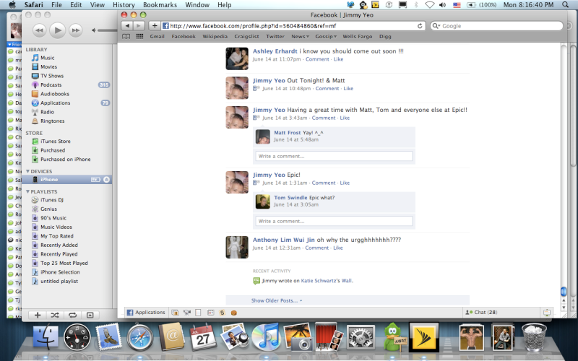Viewport: 578px width, 361px height.
Task: Skip to previous track in iTunes
Action: coord(40,30)
